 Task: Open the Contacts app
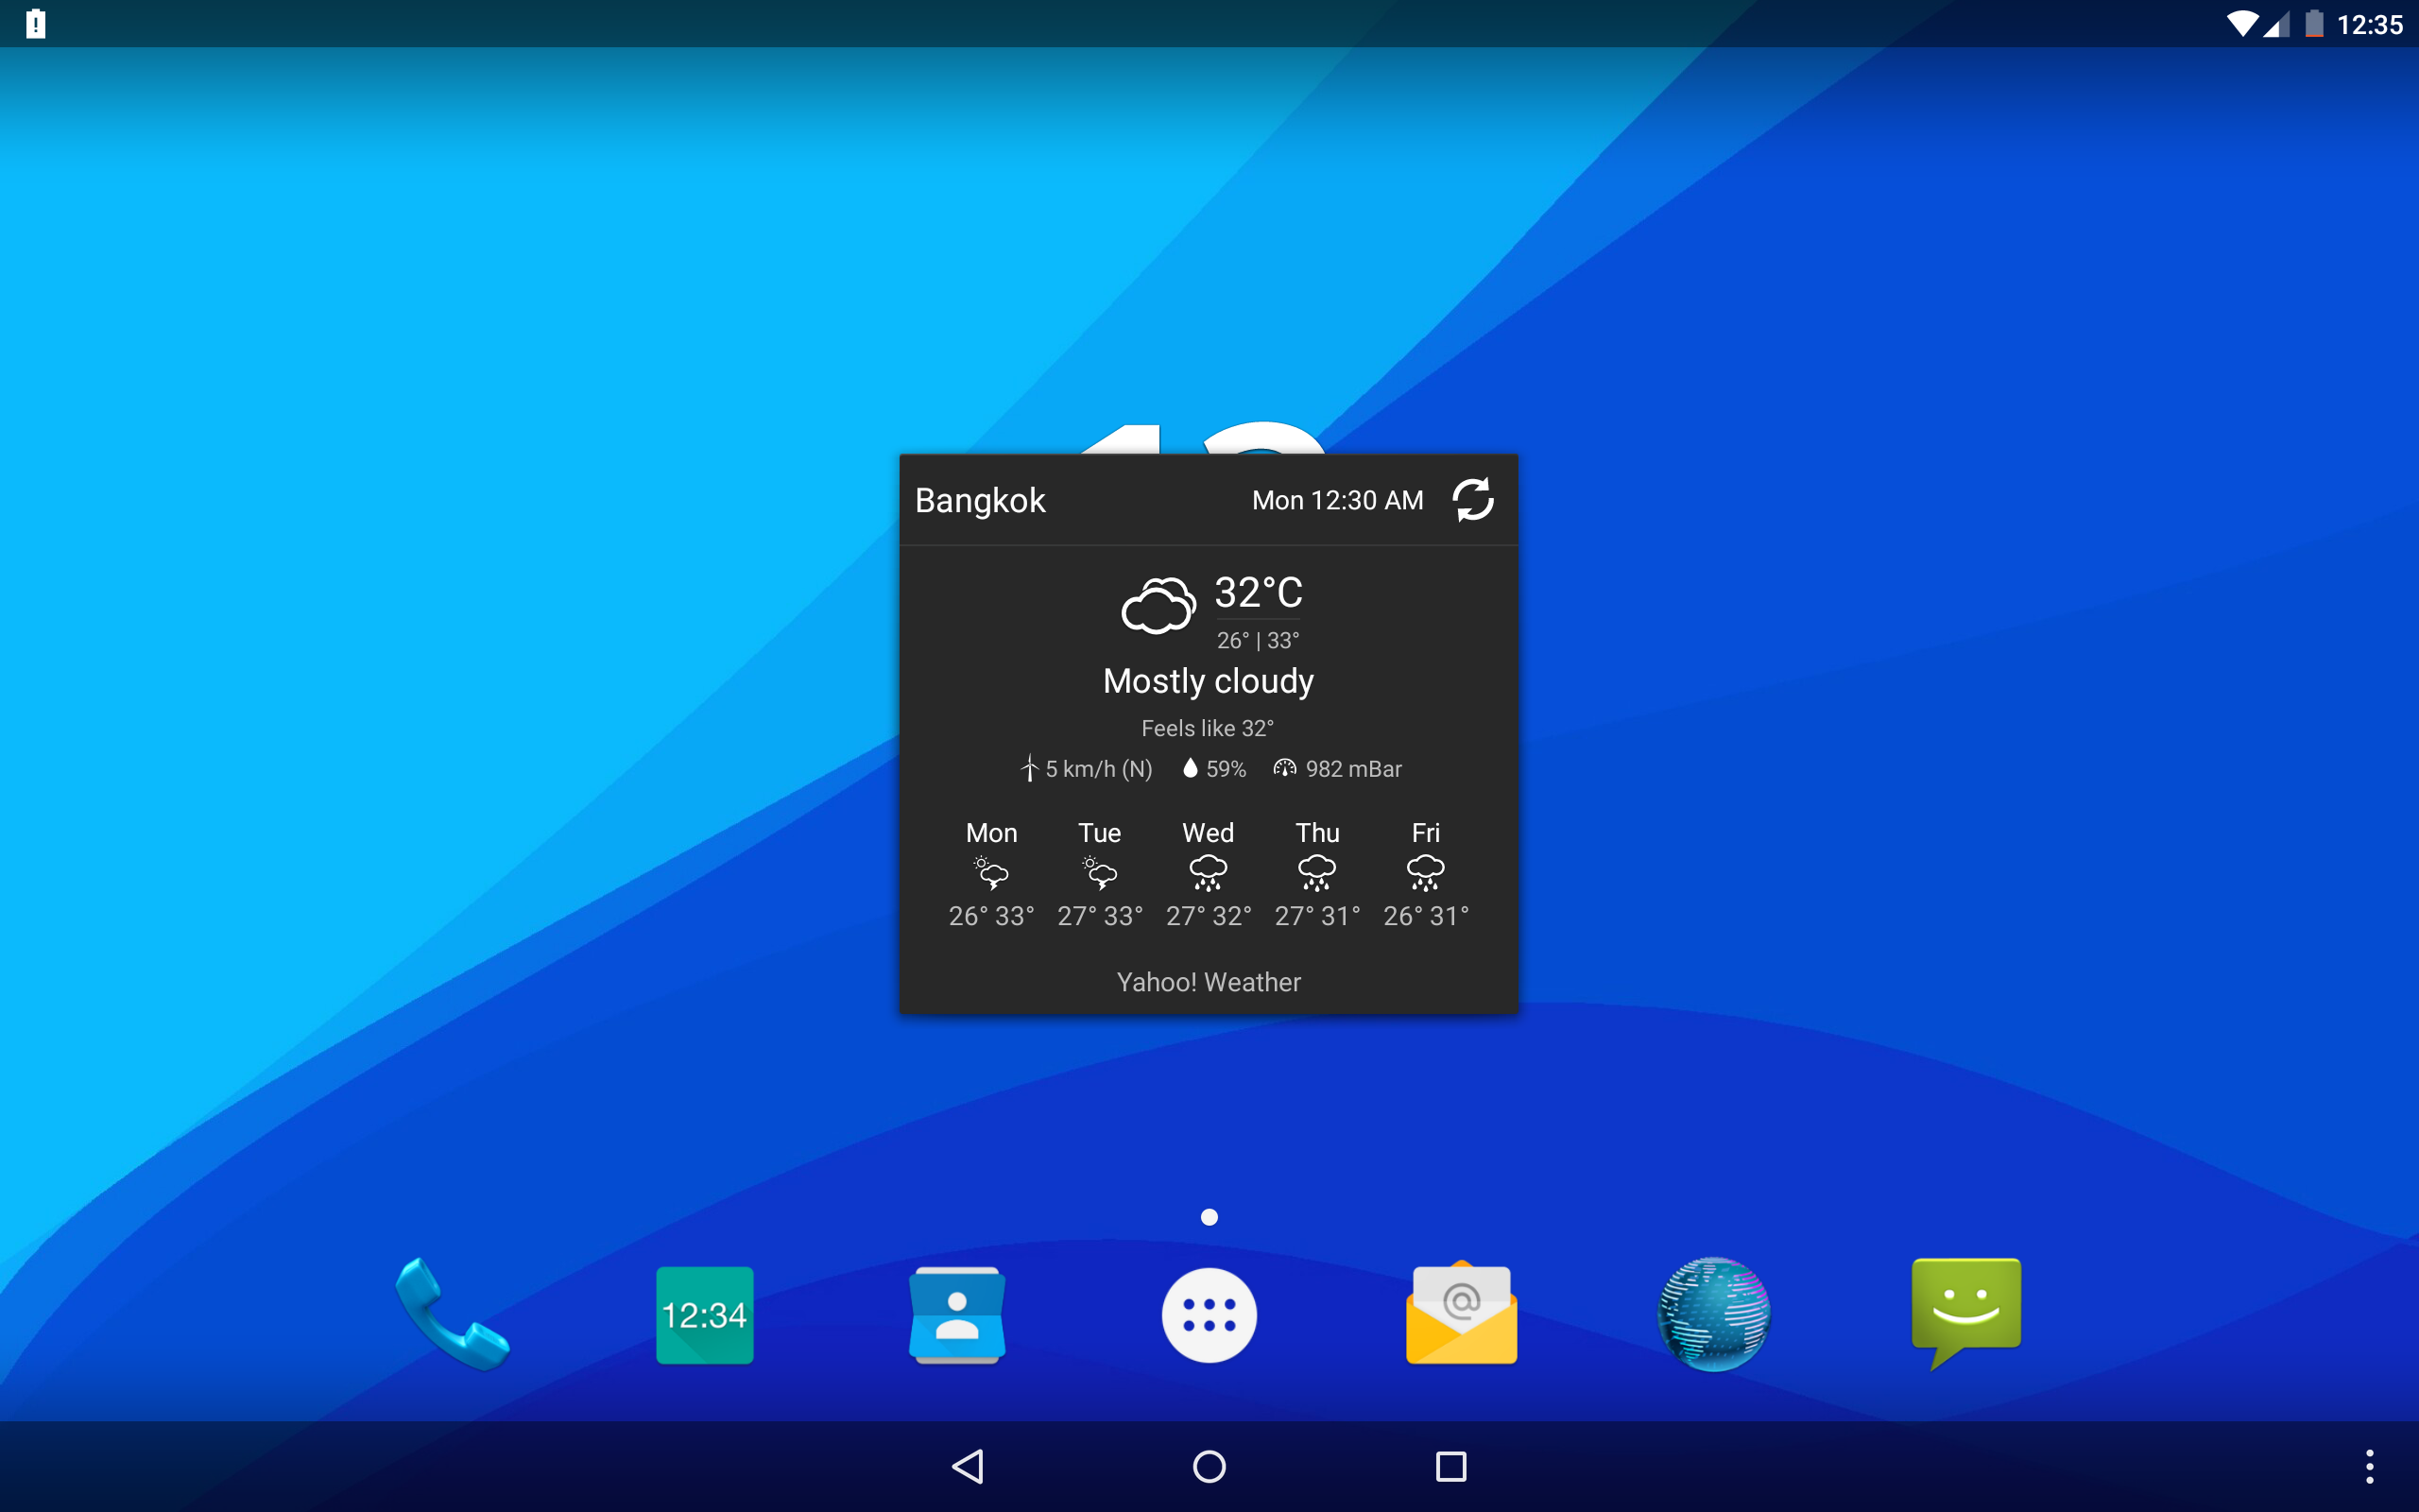pyautogui.click(x=956, y=1314)
